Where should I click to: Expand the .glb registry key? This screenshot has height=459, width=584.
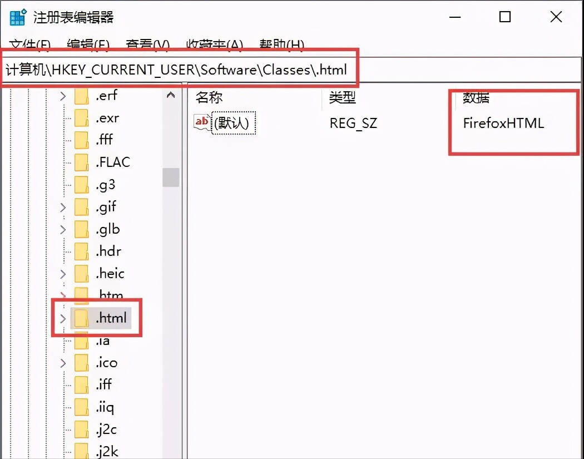click(x=63, y=229)
